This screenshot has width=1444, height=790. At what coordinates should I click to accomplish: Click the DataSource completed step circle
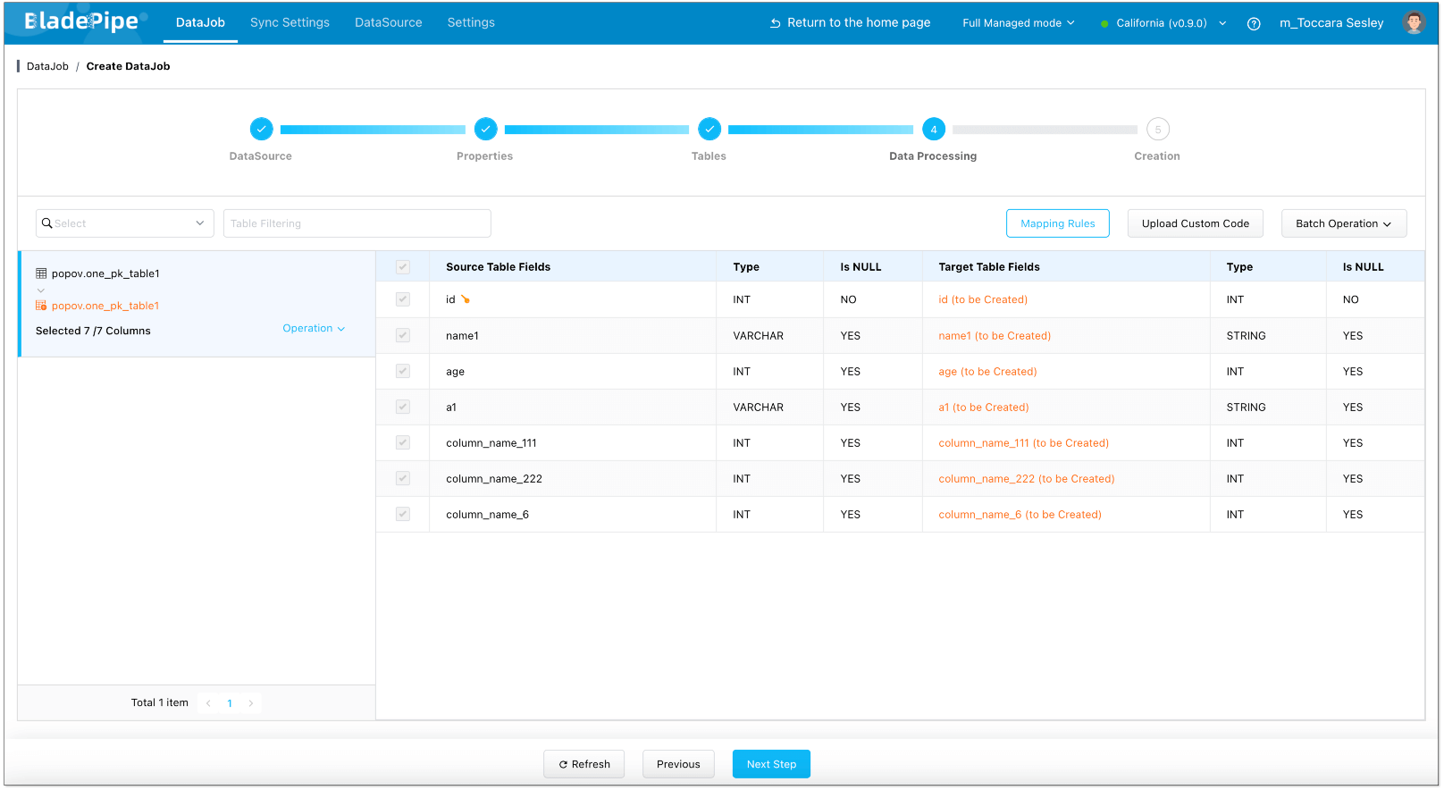click(261, 130)
